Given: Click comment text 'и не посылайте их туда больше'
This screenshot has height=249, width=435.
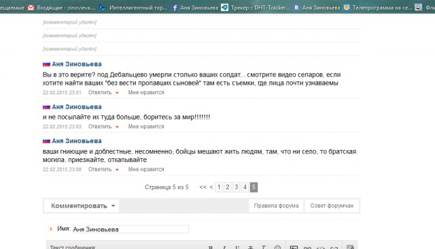Looking at the screenshot, I should coord(91,117).
